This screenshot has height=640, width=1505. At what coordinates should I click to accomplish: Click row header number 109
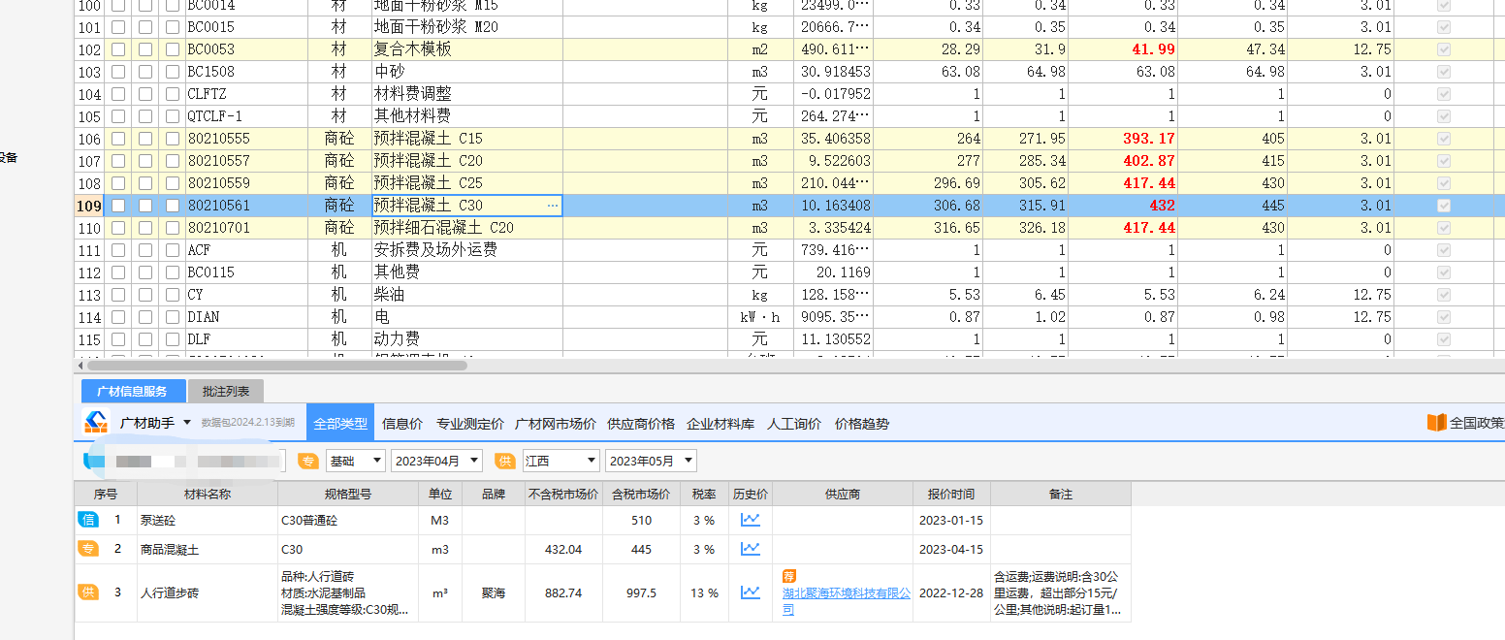[x=89, y=206]
